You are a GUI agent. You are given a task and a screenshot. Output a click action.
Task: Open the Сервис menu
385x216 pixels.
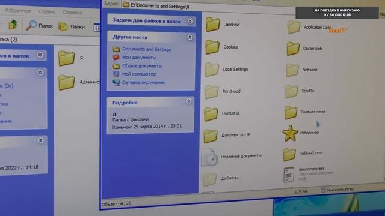pos(47,11)
